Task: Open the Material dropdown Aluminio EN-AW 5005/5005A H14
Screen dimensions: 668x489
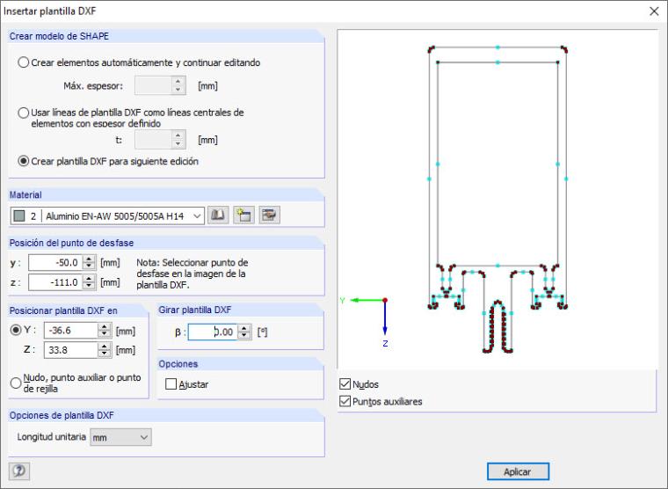Action: (107, 215)
